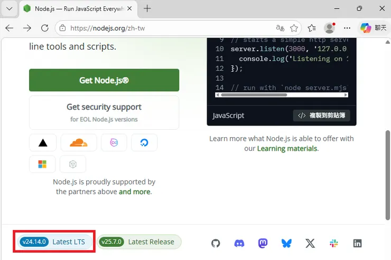This screenshot has width=391, height=260.
Task: Open the browser profile avatar
Action: [329, 28]
